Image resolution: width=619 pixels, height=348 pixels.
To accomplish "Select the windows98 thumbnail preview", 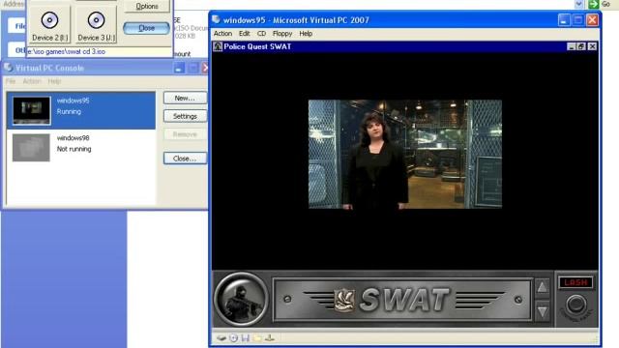I will (31, 148).
